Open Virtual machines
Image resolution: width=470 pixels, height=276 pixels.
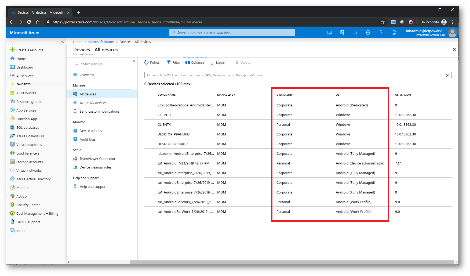(26, 145)
